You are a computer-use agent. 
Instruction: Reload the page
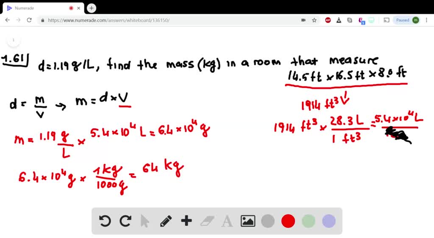[29, 20]
